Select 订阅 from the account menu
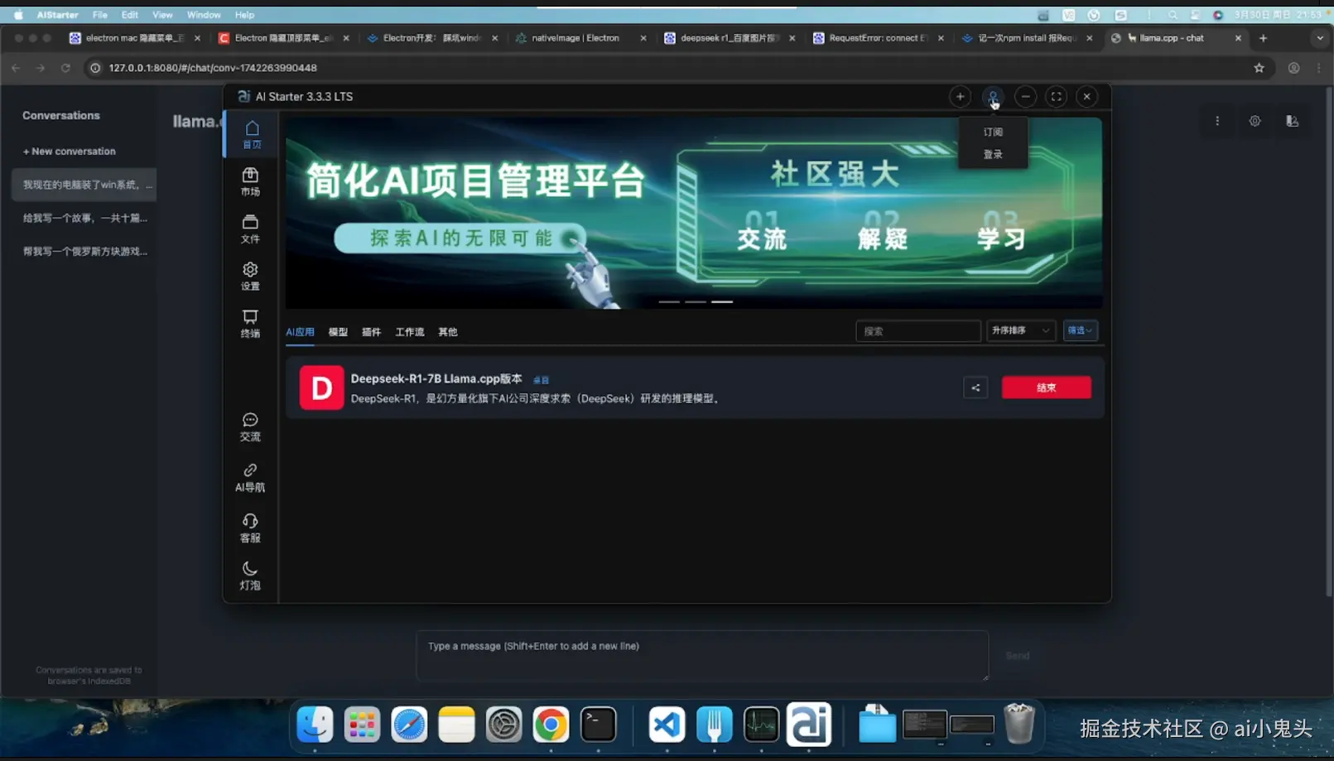This screenshot has width=1334, height=761. coord(993,132)
